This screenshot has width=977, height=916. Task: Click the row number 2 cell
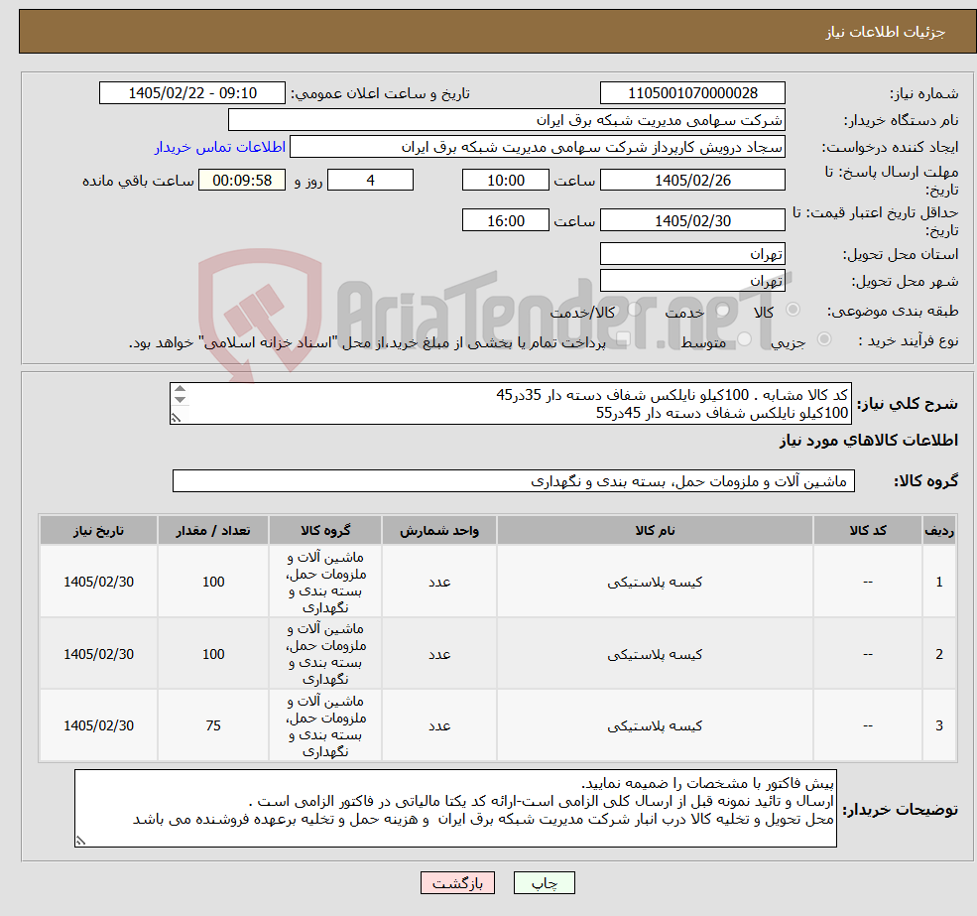click(x=939, y=654)
